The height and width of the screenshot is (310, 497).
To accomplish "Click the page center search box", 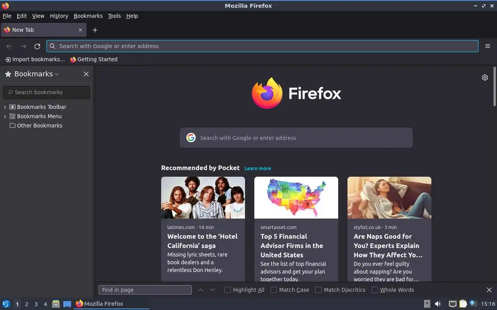I will tap(296, 138).
